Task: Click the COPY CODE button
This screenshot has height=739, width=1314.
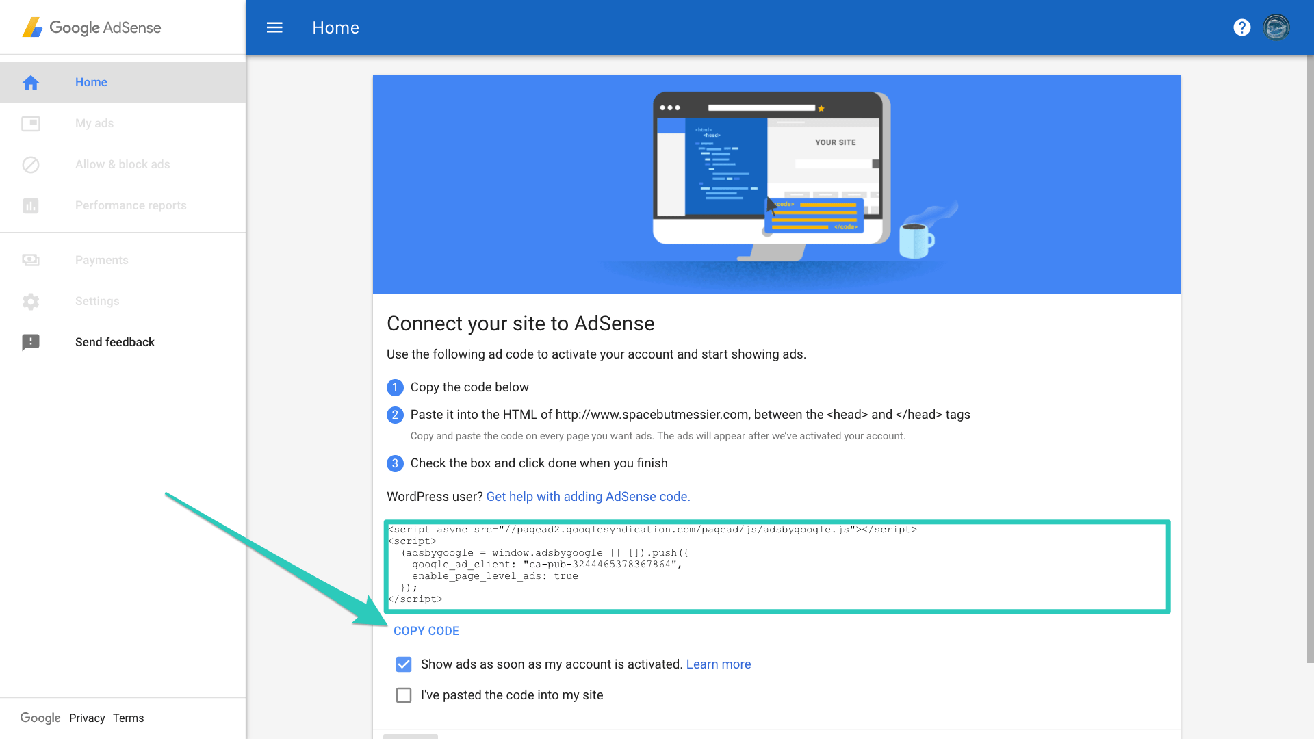Action: click(x=426, y=631)
